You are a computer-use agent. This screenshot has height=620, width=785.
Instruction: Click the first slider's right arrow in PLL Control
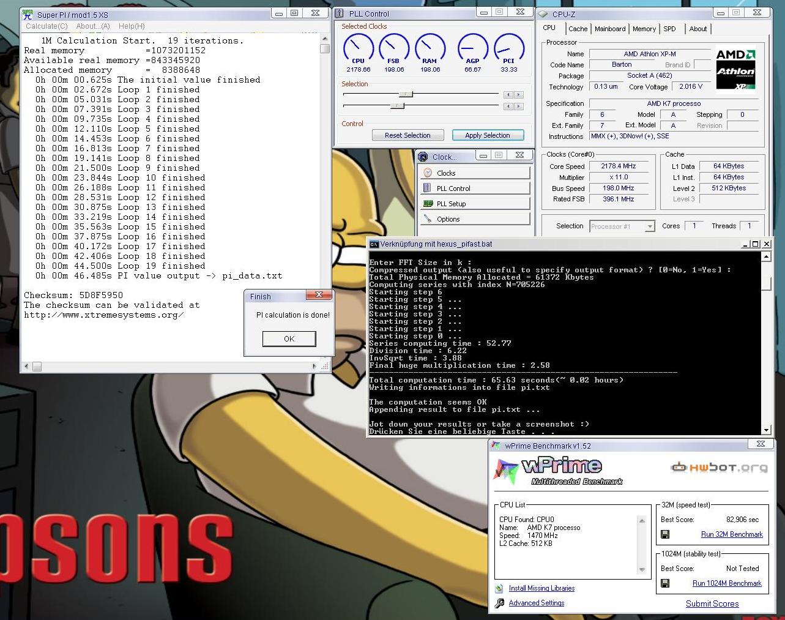pos(519,95)
